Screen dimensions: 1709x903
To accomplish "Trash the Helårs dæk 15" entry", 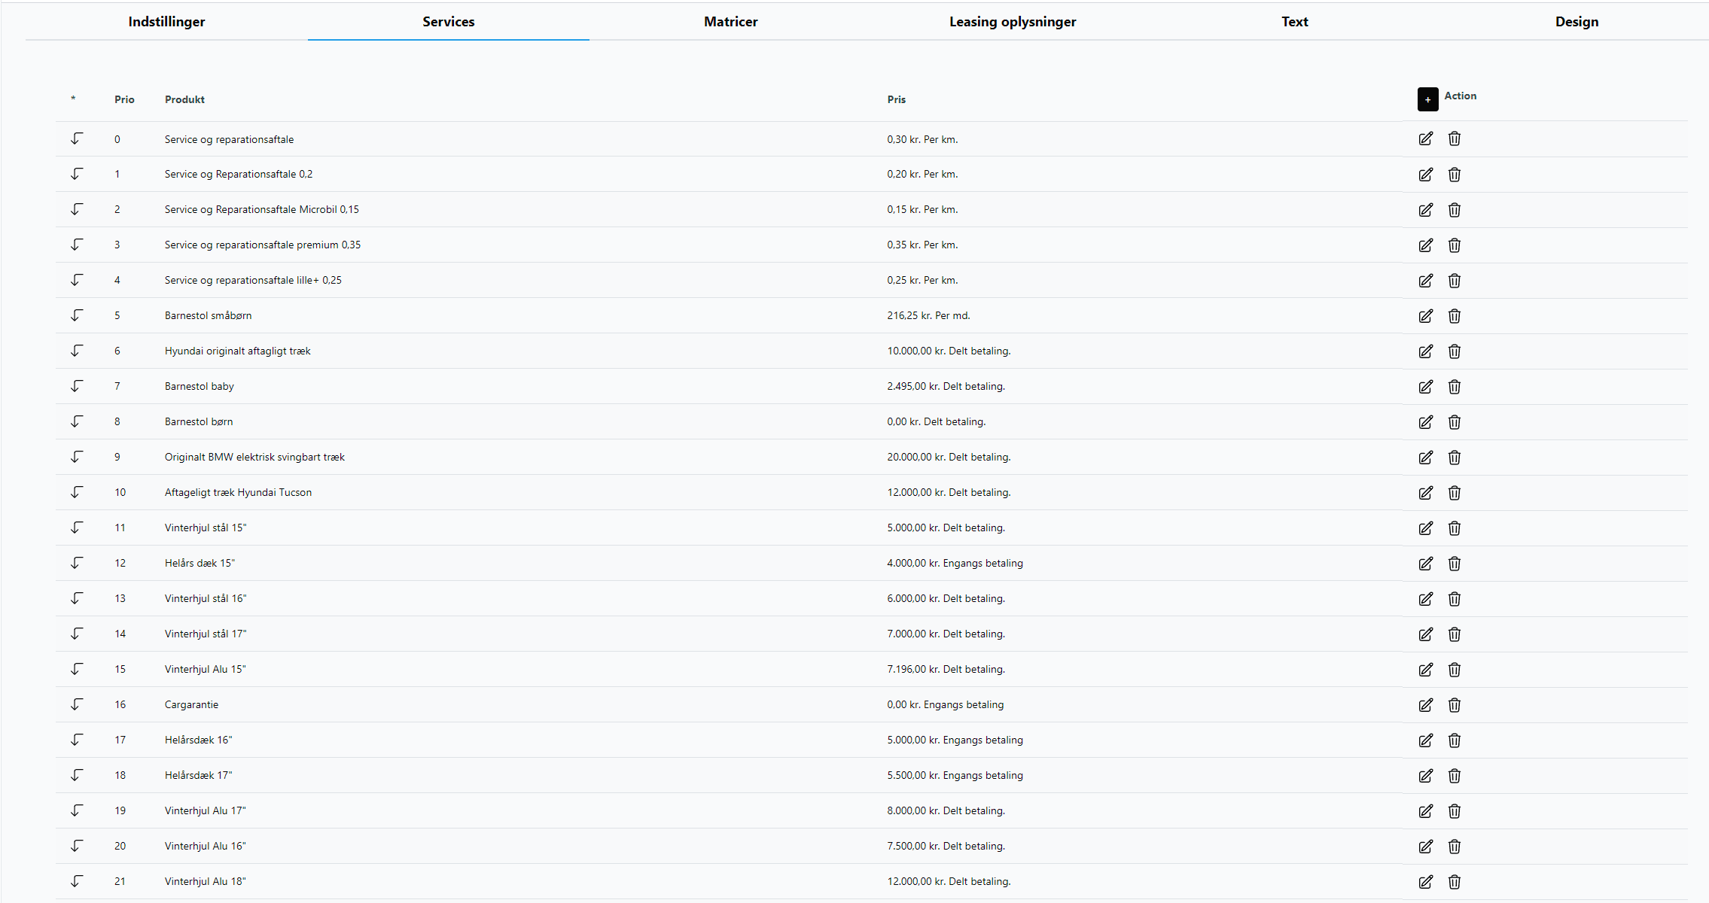I will (x=1455, y=564).
